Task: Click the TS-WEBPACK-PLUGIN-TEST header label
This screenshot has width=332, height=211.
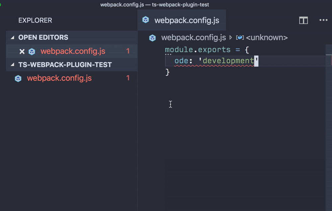Action: click(x=65, y=65)
